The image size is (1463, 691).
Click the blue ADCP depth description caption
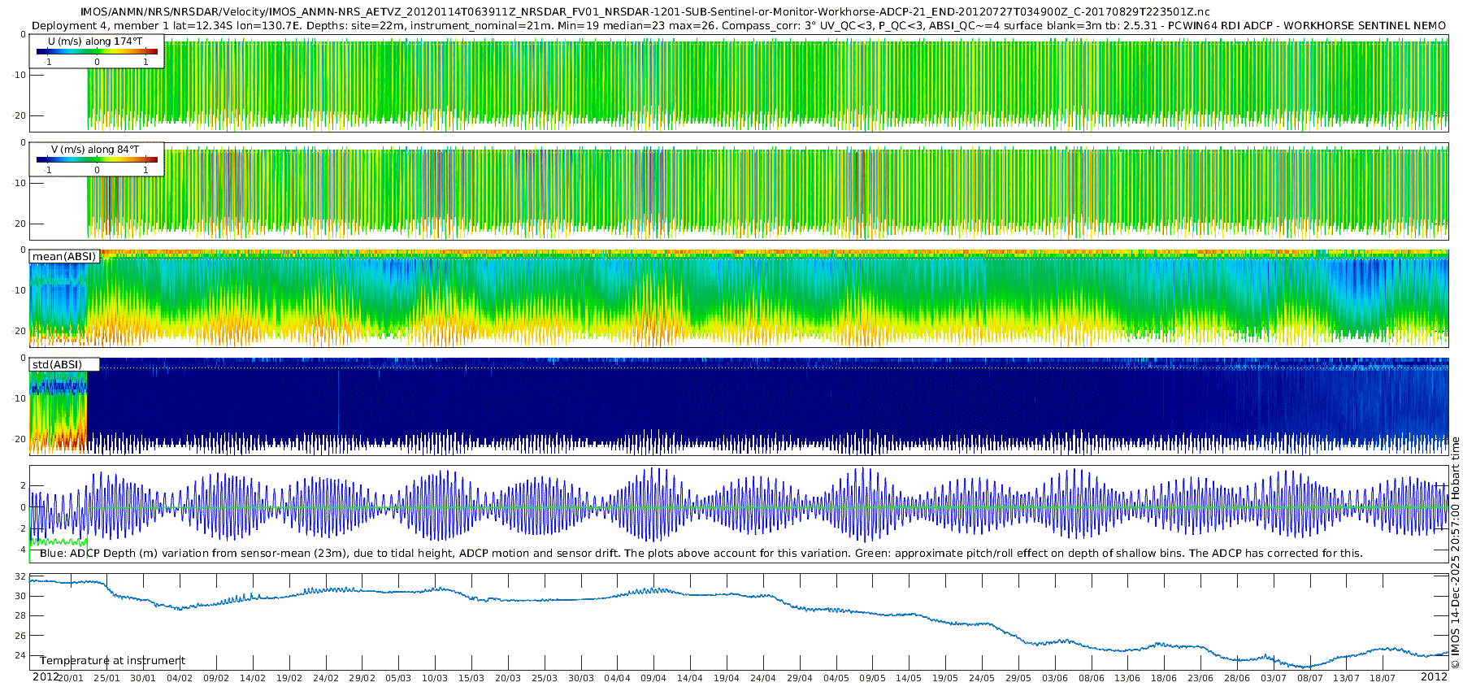pyautogui.click(x=701, y=554)
